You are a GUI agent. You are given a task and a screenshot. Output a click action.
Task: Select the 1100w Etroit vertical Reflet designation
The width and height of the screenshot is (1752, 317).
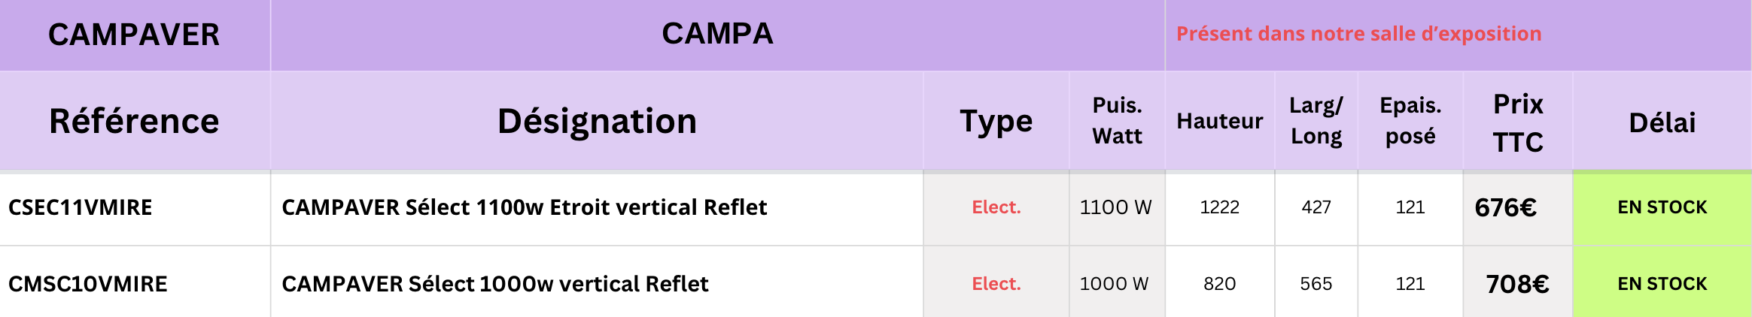pyautogui.click(x=524, y=207)
